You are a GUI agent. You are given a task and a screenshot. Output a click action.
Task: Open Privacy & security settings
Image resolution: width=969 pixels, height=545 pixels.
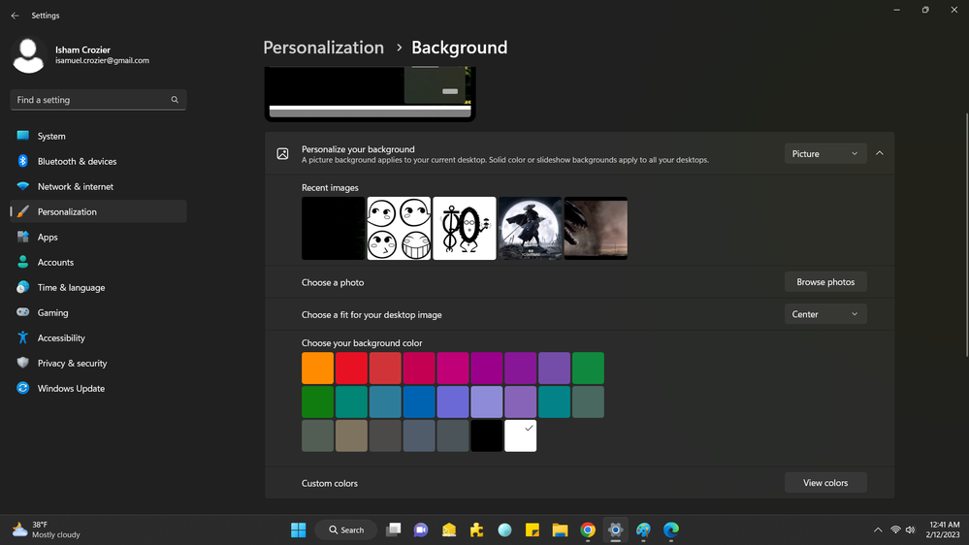pos(72,364)
